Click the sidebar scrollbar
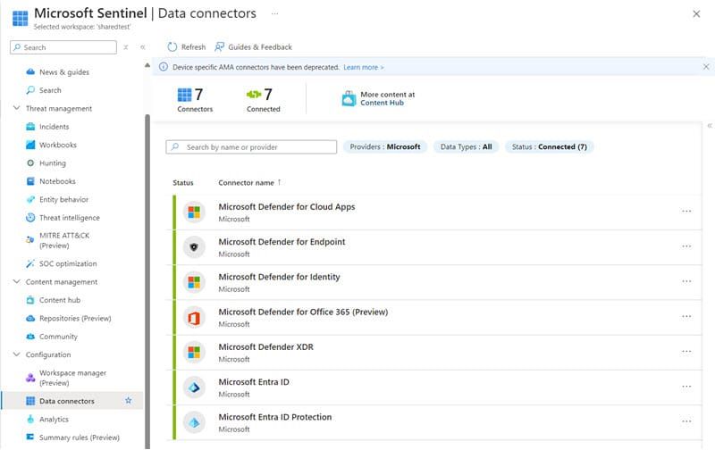The width and height of the screenshot is (715, 450). 147,281
